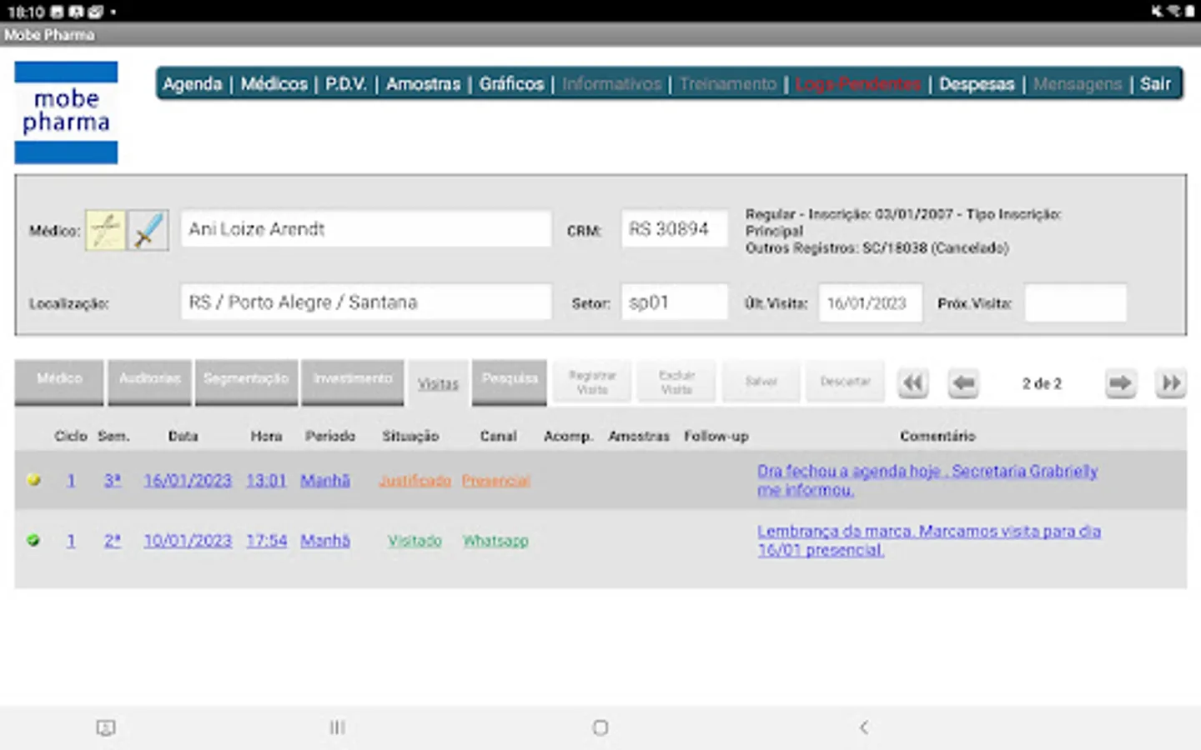Screen dimensions: 1201x750
Task: Tap Android back button
Action: coord(864,727)
